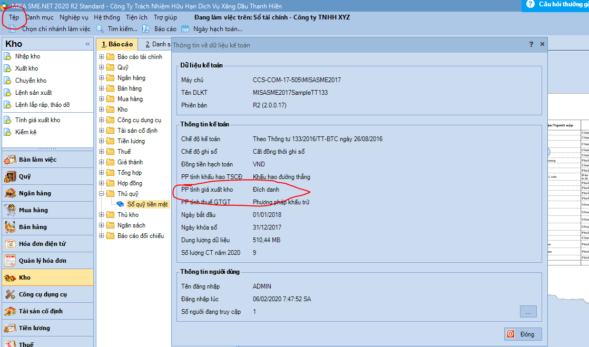Click the ellipsis button beside users count

pyautogui.click(x=528, y=312)
